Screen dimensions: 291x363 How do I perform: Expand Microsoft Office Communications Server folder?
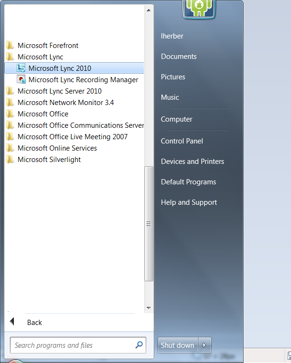tap(81, 125)
